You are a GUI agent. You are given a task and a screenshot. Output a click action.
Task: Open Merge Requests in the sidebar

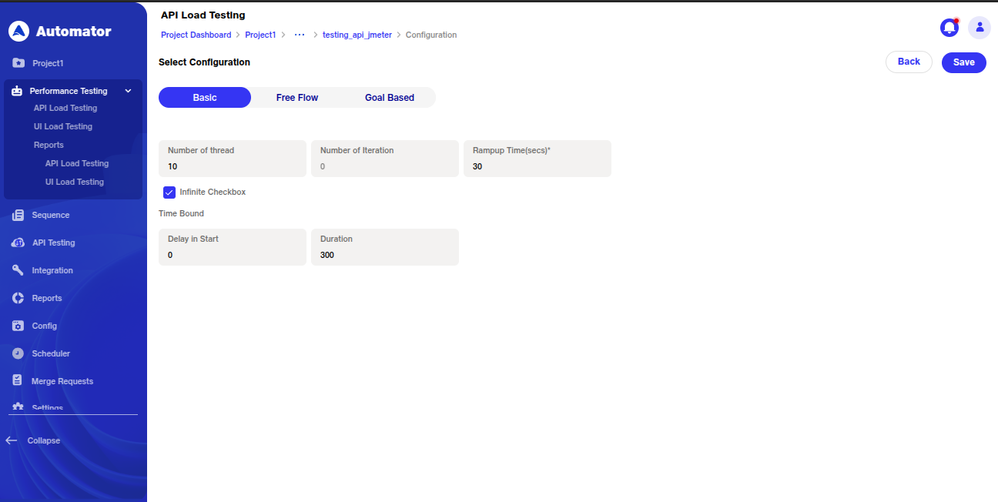(62, 381)
